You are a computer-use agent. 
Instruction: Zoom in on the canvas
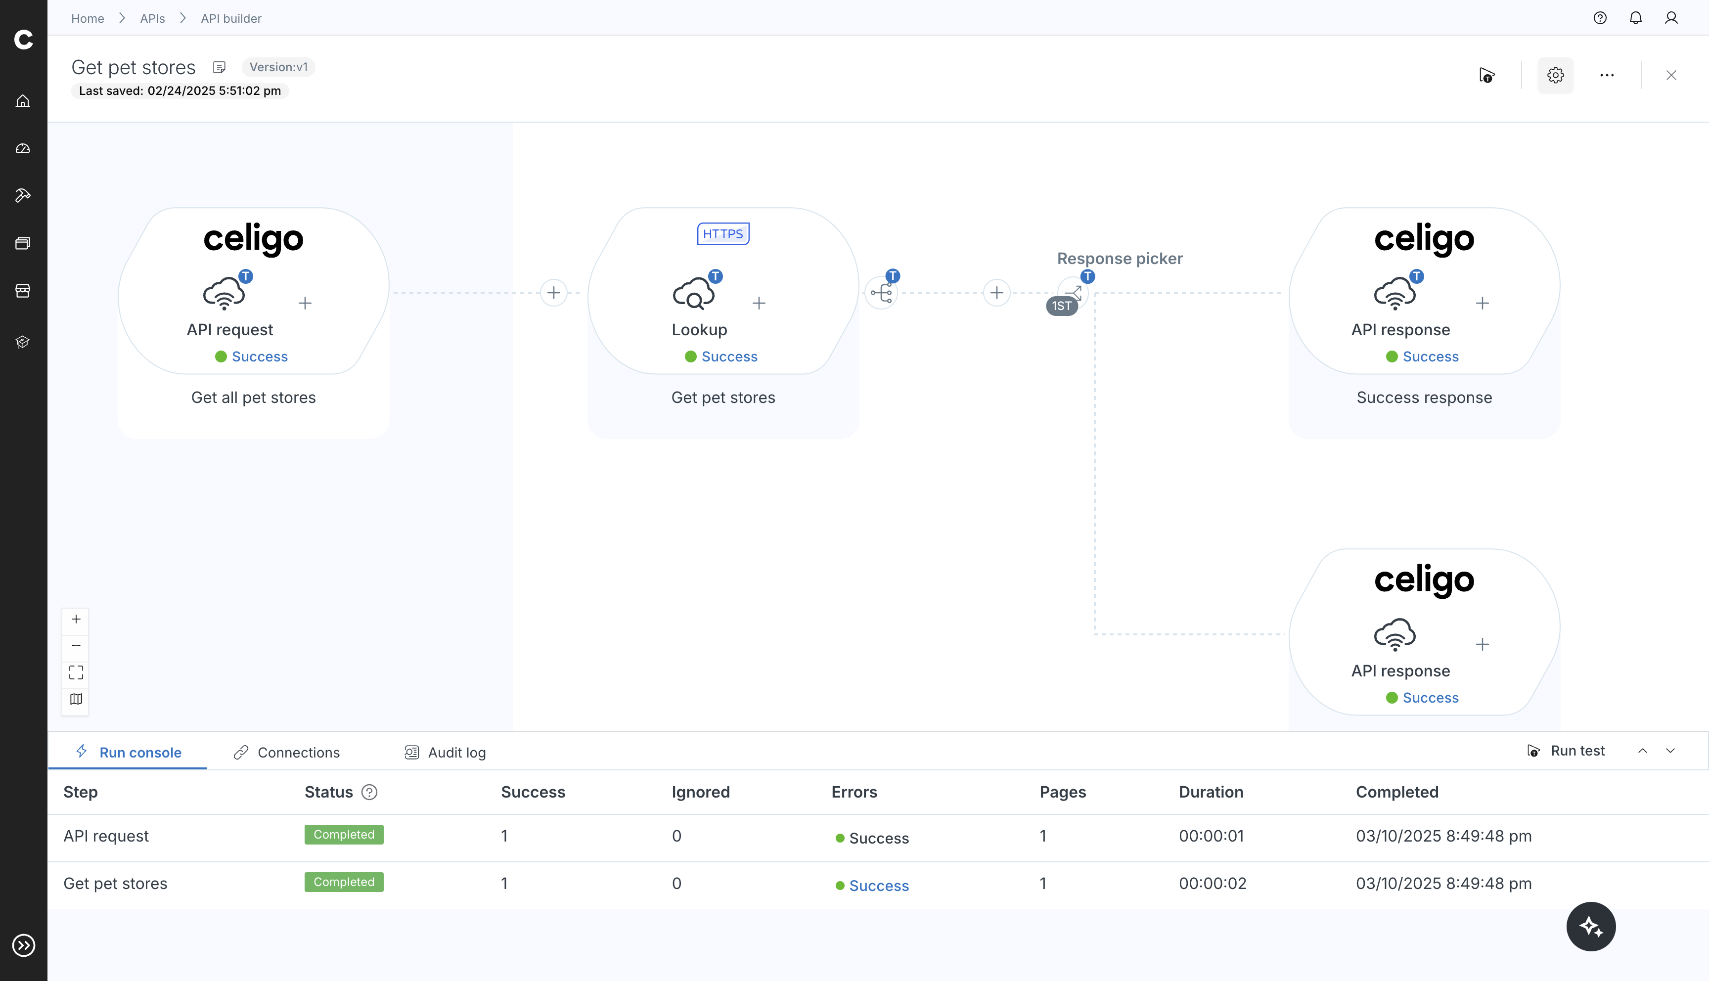[76, 619]
